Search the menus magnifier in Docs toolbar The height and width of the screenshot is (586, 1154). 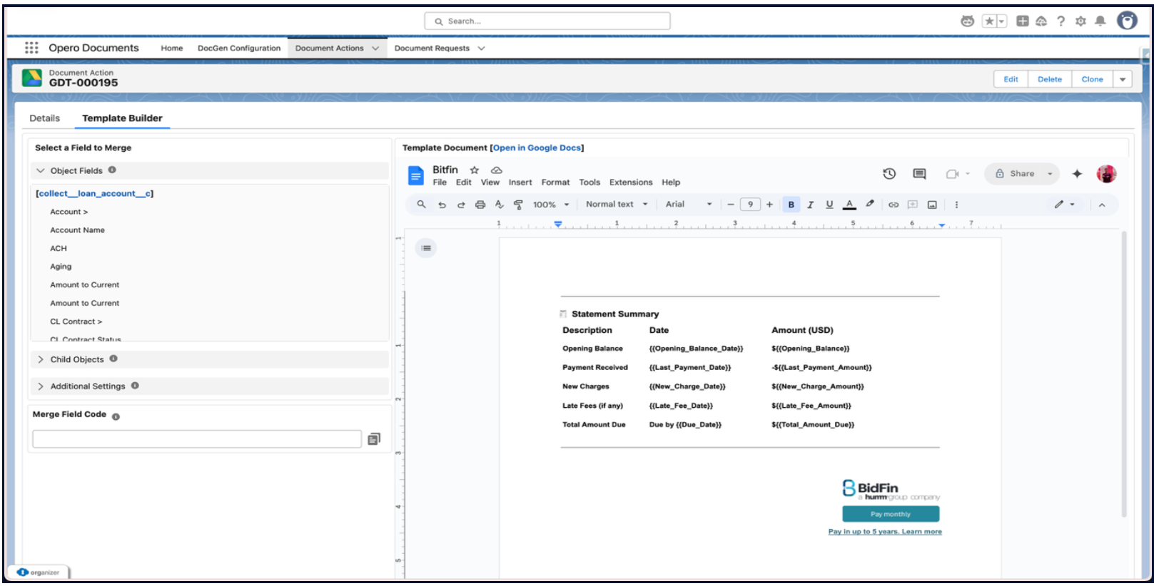(422, 205)
